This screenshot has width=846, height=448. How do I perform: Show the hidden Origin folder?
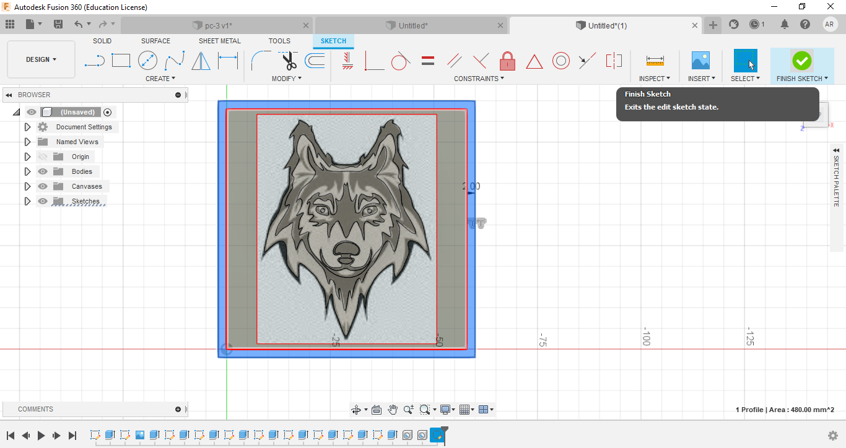click(43, 157)
